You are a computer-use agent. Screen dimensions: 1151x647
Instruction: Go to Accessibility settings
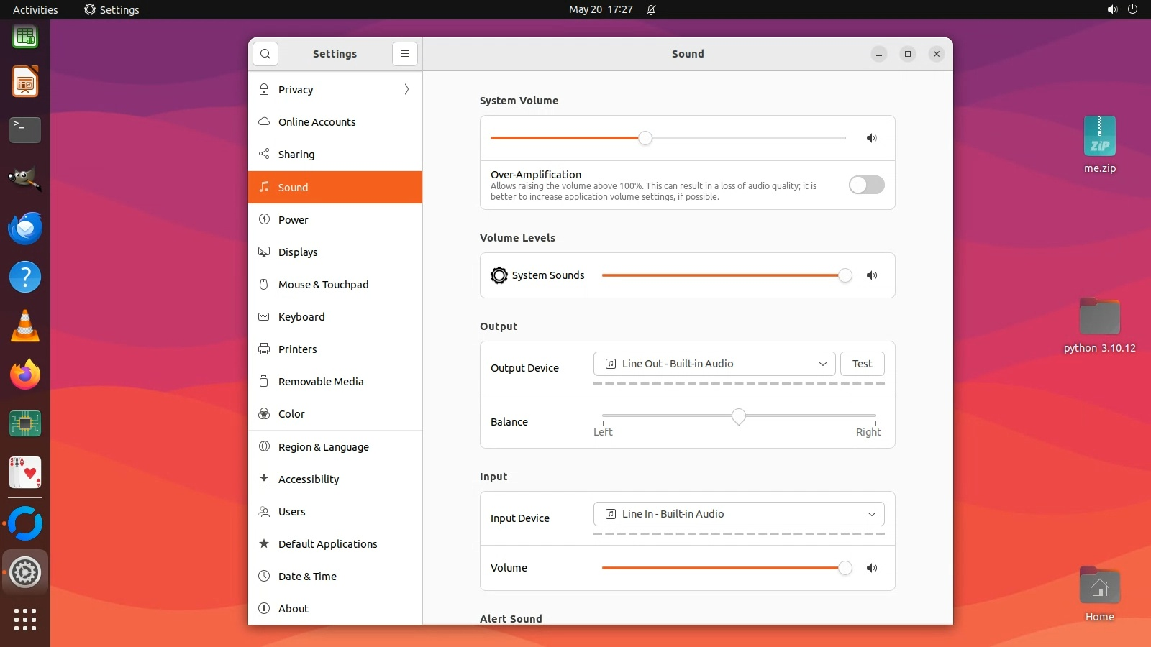[309, 479]
